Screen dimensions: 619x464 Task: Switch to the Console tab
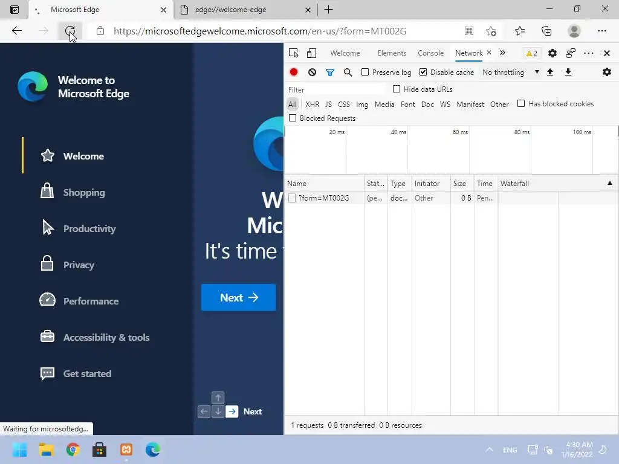click(x=430, y=53)
